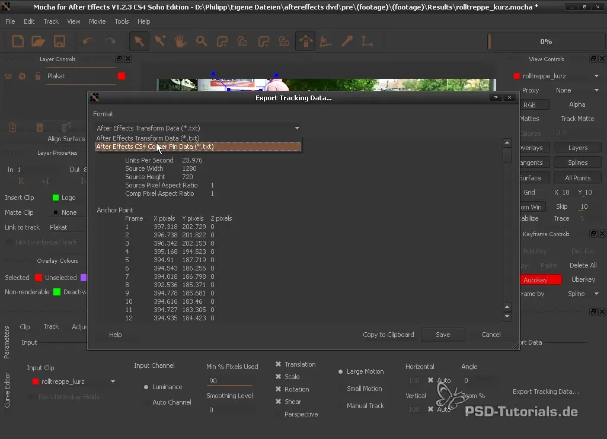The width and height of the screenshot is (607, 439).
Task: Open the Proxy None dropdown
Action: pos(577,90)
